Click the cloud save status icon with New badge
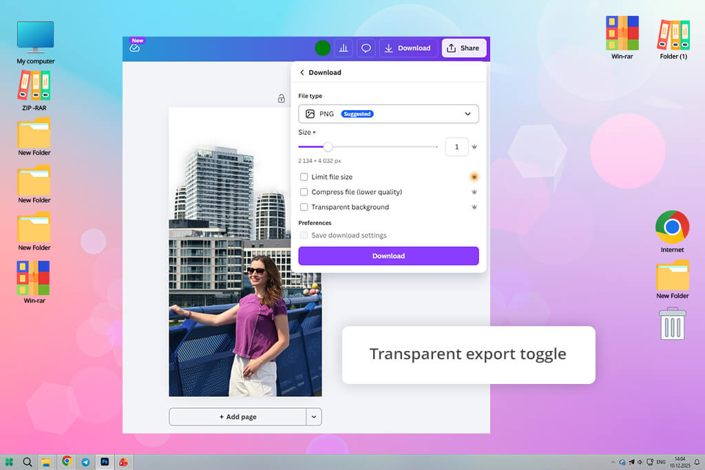Screen dimensions: 705x470 pyautogui.click(x=135, y=47)
